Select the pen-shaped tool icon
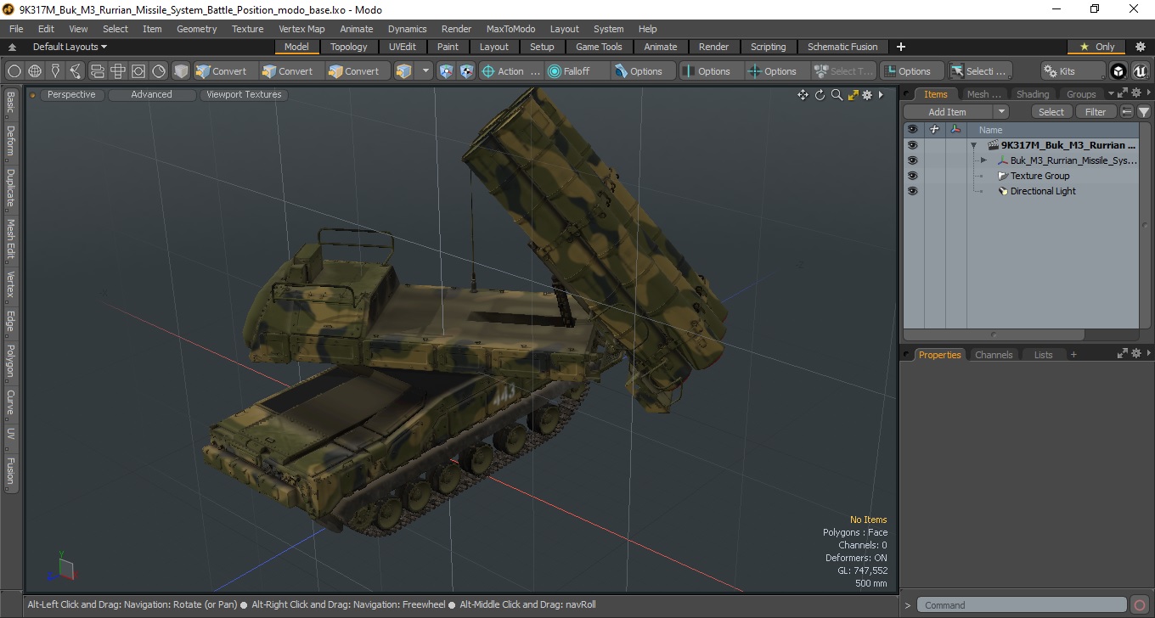This screenshot has height=618, width=1155. click(56, 71)
